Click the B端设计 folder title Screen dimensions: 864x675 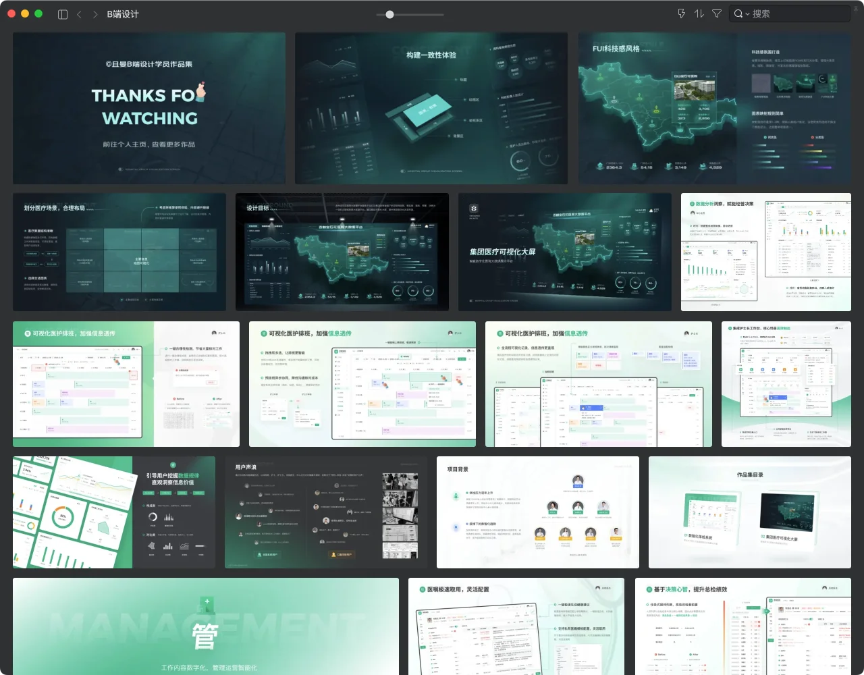[x=123, y=14]
